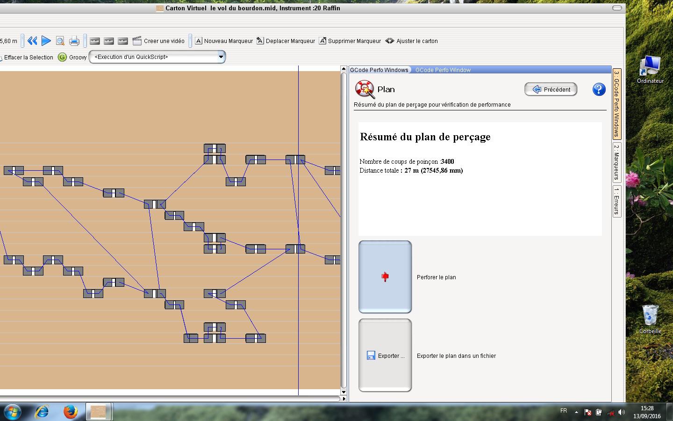Select the Deplacer Marqueur tool
Viewport: 673px width, 421px height.
286,41
